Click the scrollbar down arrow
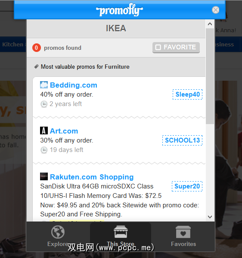 210,217
